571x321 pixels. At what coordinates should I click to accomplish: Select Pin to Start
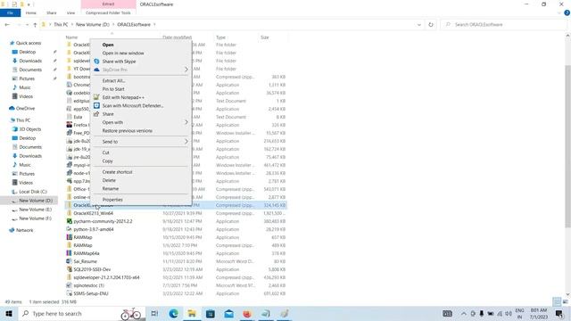[x=113, y=89]
